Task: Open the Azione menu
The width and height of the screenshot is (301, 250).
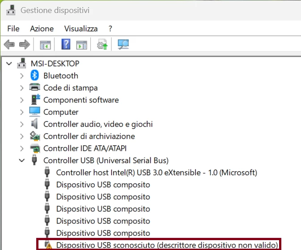Action: [x=42, y=29]
